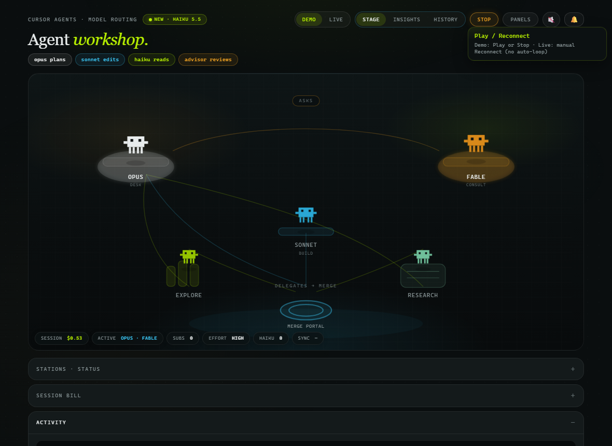Click the Active Opus Fable pill
612x446 pixels.
click(x=127, y=338)
